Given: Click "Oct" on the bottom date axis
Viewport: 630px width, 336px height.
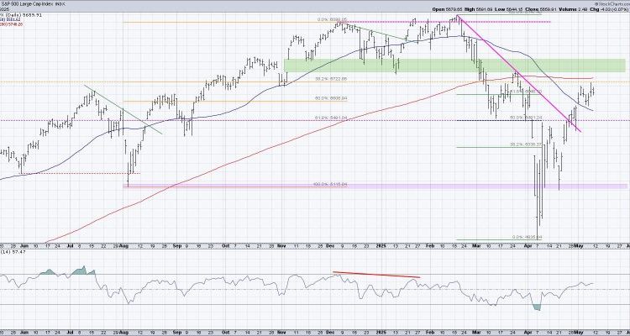Looking at the screenshot, I should click(x=226, y=333).
